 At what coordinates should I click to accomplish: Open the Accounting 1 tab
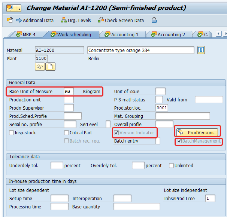pyautogui.click(x=121, y=34)
